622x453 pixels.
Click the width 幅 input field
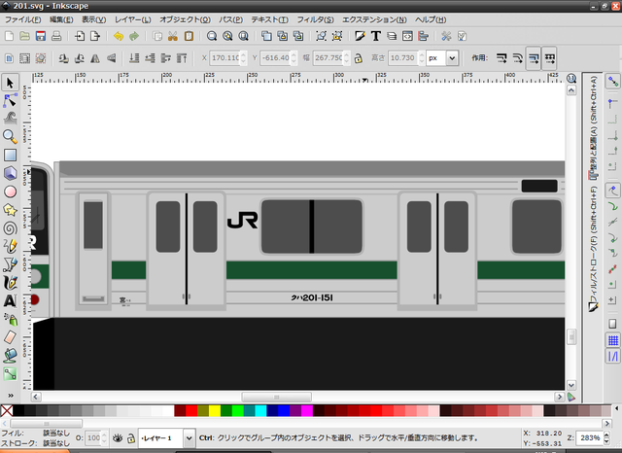328,58
